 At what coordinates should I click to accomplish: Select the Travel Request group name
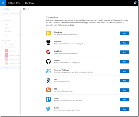pos(15,59)
